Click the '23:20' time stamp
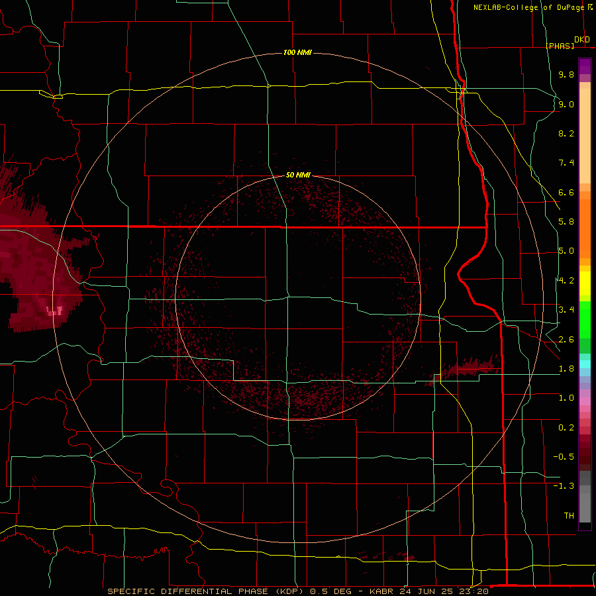 [x=475, y=591]
